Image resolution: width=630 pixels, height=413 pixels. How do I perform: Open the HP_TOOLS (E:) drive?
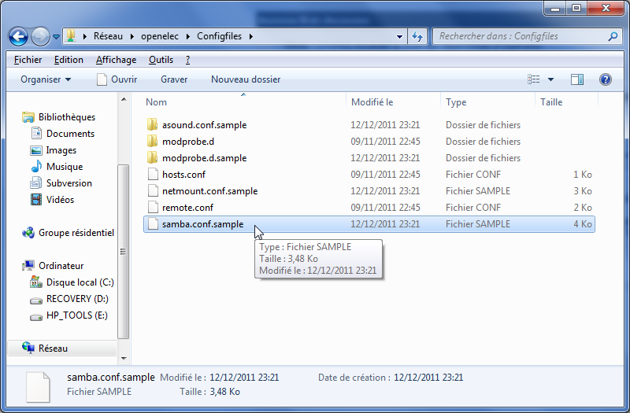click(x=69, y=315)
